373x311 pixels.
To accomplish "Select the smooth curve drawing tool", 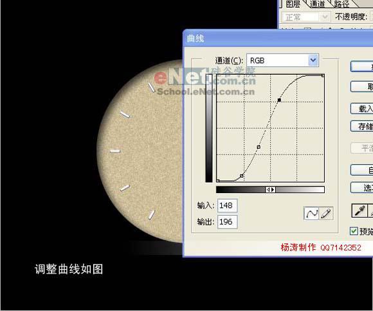I will point(311,213).
